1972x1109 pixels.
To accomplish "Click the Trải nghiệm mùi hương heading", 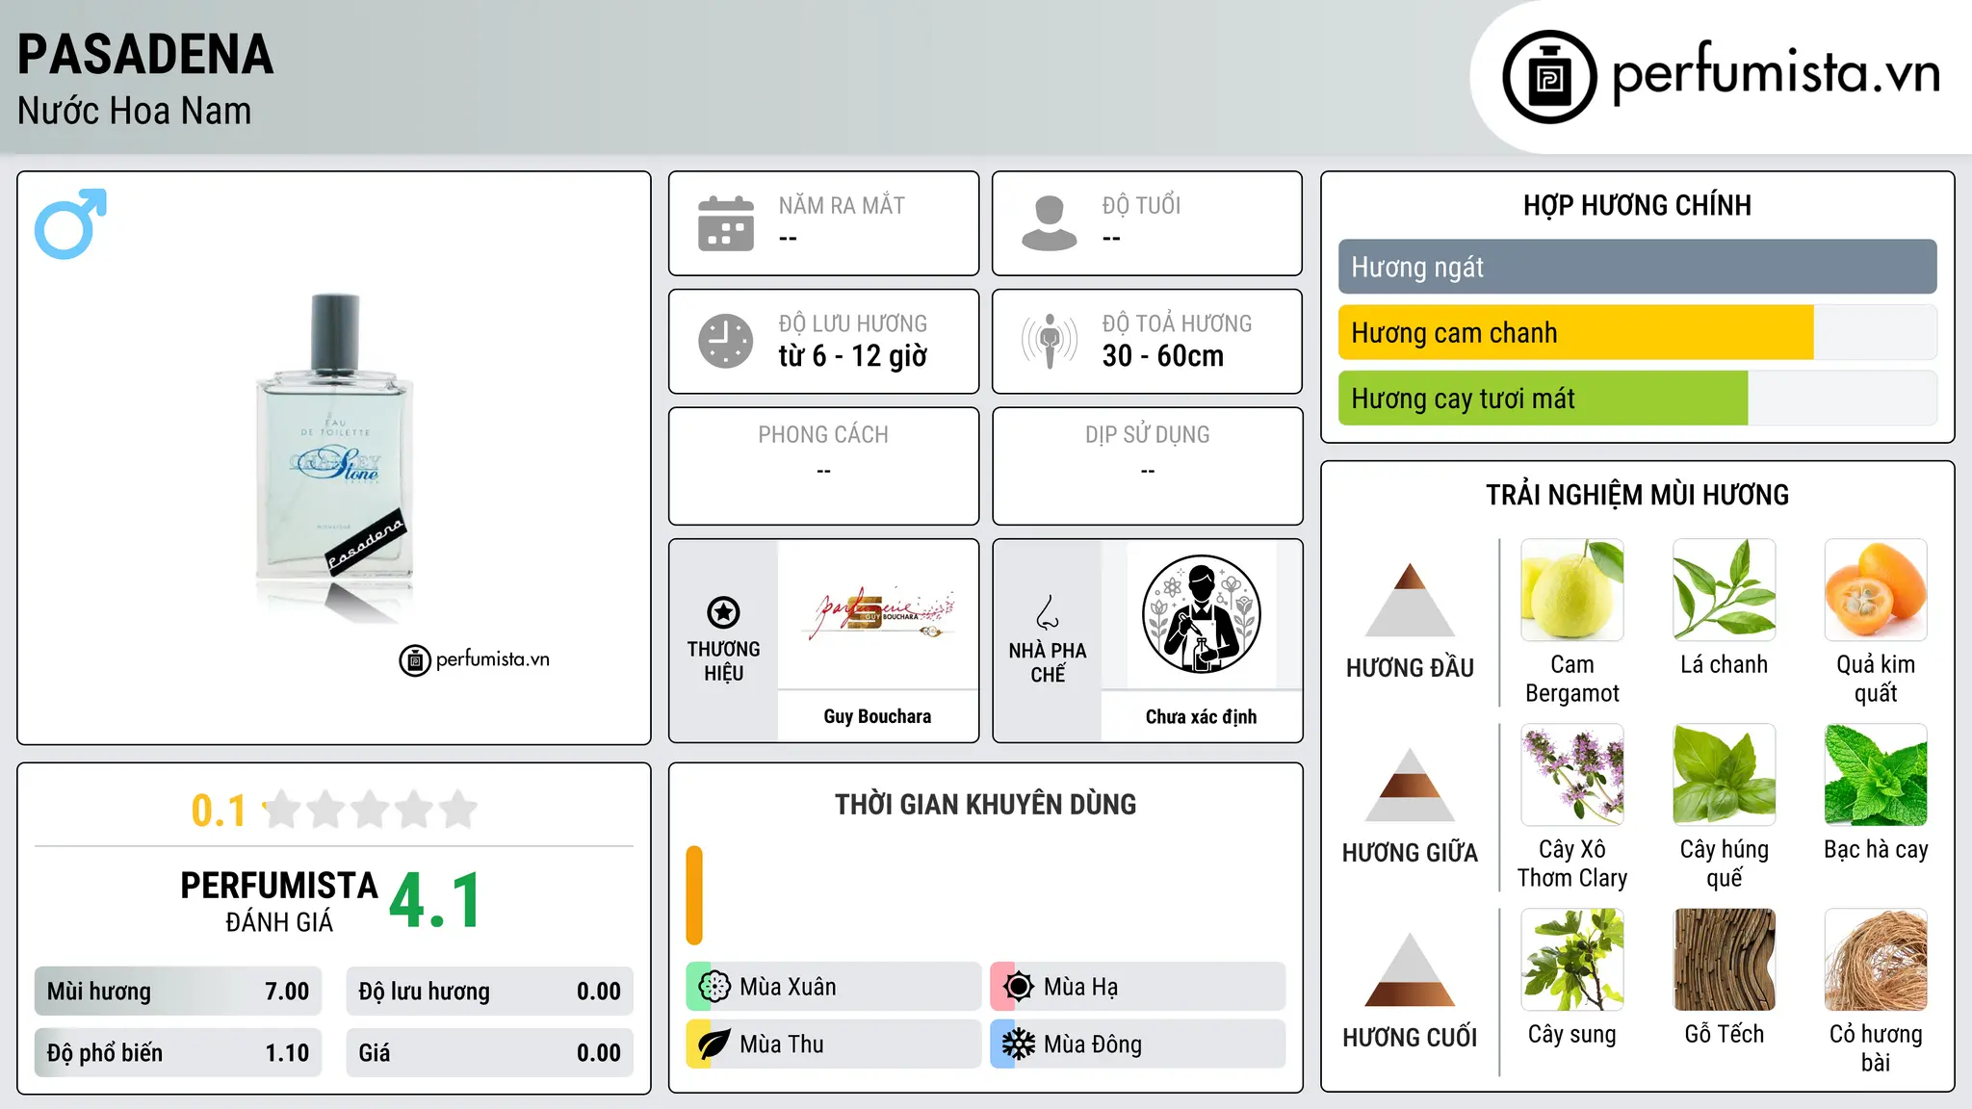I will point(1637,495).
